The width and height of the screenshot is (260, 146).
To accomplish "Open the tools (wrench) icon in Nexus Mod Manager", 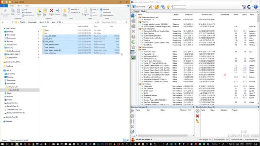I will pyautogui.click(x=150, y=7).
